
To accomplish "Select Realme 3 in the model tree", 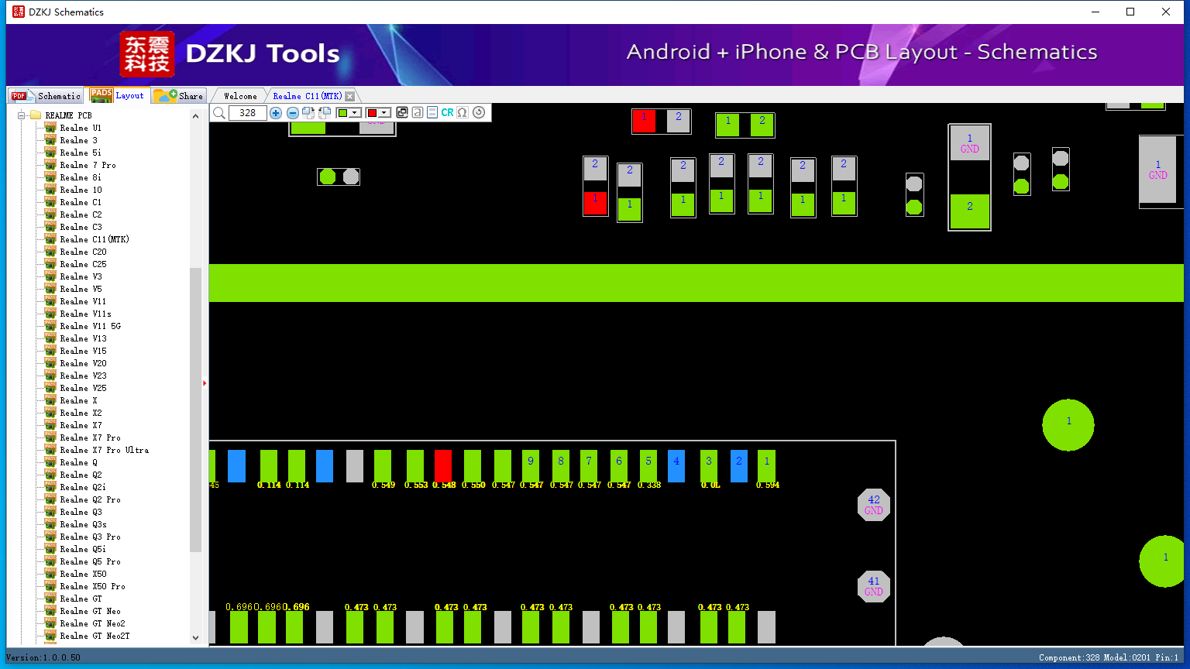I will coord(78,140).
